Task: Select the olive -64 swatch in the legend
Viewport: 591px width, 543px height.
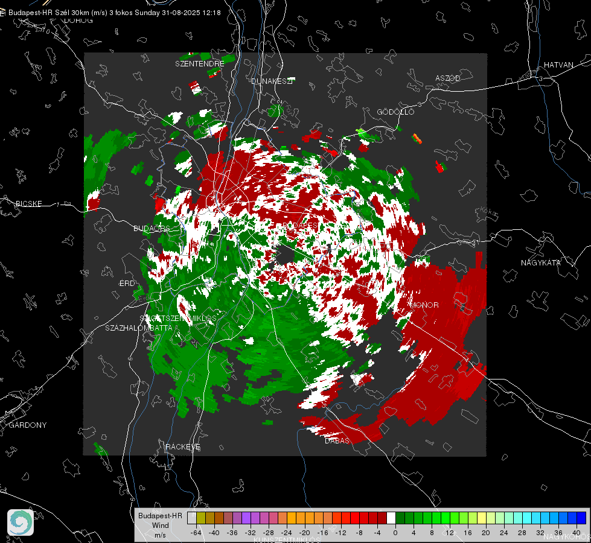Action: (201, 518)
